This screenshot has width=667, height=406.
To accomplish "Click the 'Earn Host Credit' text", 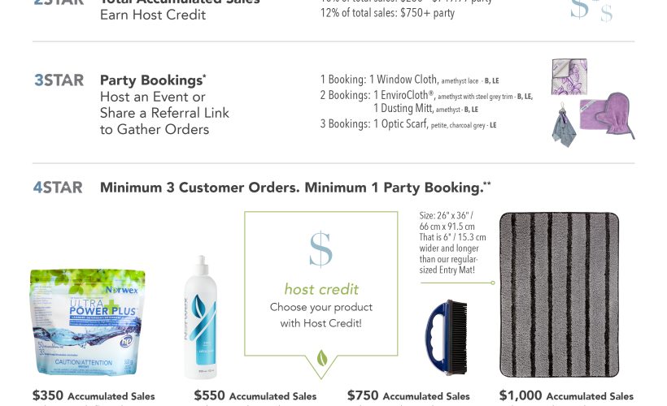I will coord(153,15).
